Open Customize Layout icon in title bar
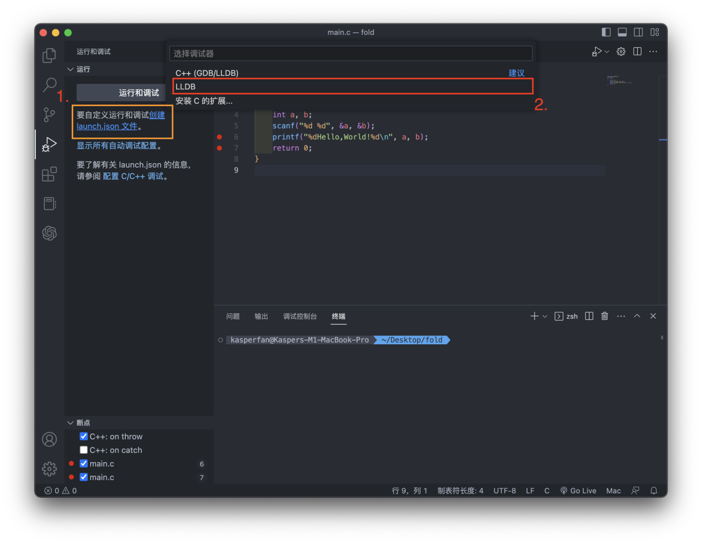 click(x=655, y=32)
